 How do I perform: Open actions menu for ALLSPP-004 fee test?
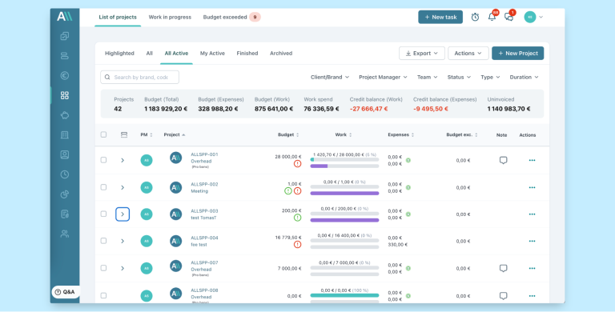coord(532,241)
